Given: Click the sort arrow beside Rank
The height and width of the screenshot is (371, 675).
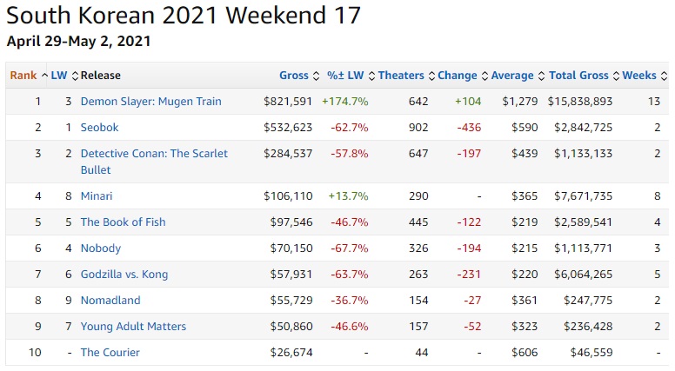Looking at the screenshot, I should 43,76.
